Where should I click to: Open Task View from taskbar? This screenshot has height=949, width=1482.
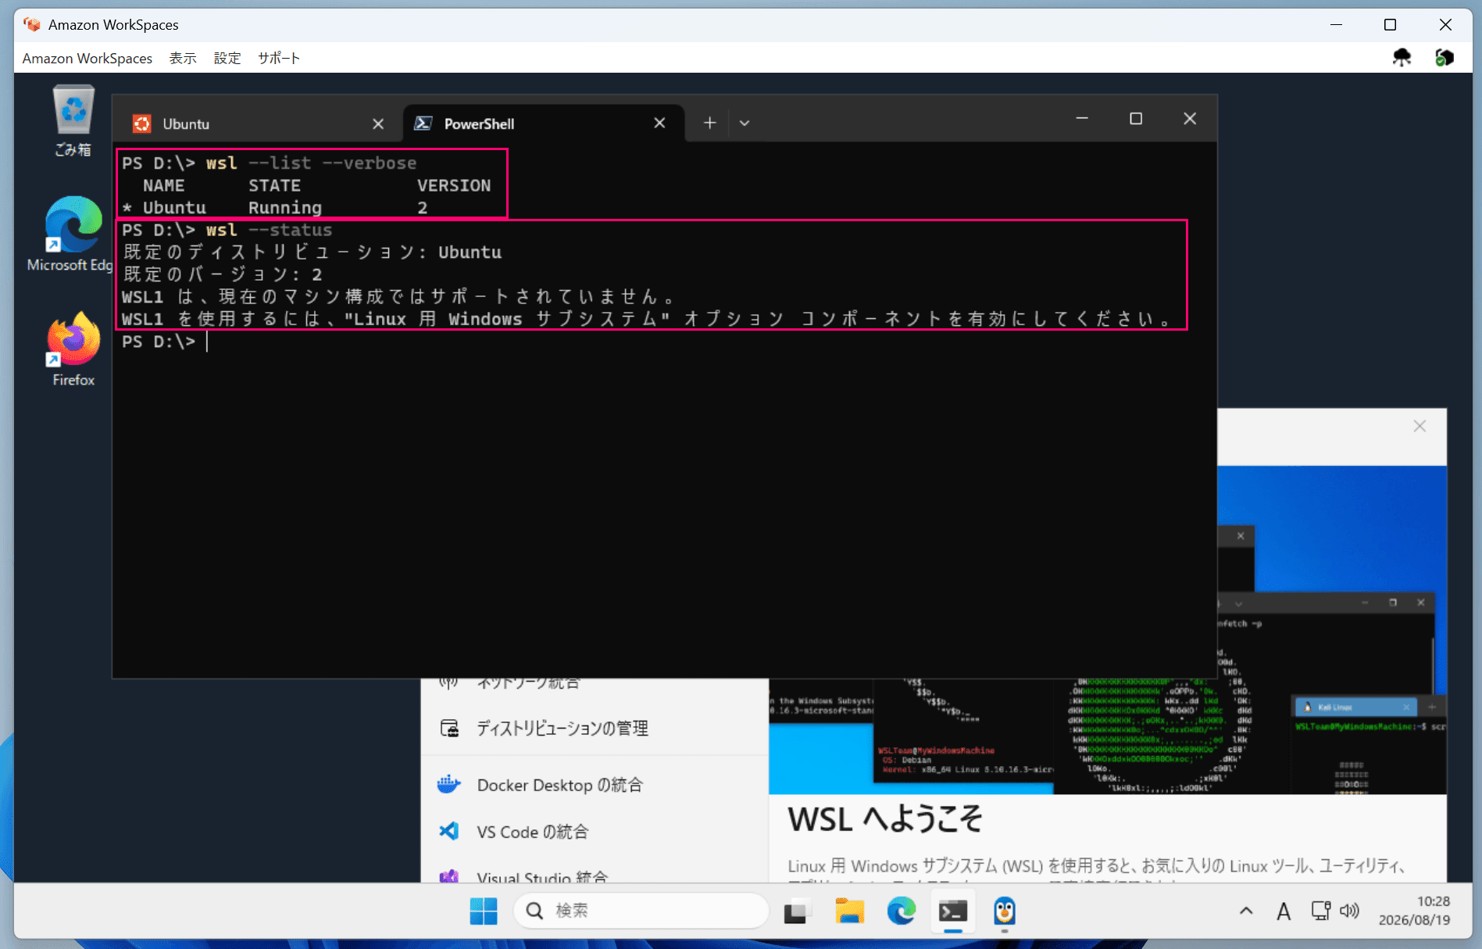click(797, 911)
